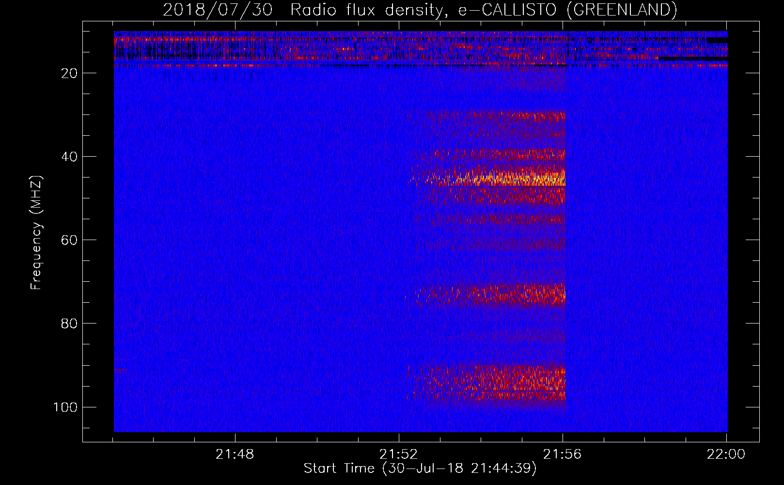Image resolution: width=784 pixels, height=485 pixels.
Task: Click the "100" frequency tick label
Action: tap(65, 407)
